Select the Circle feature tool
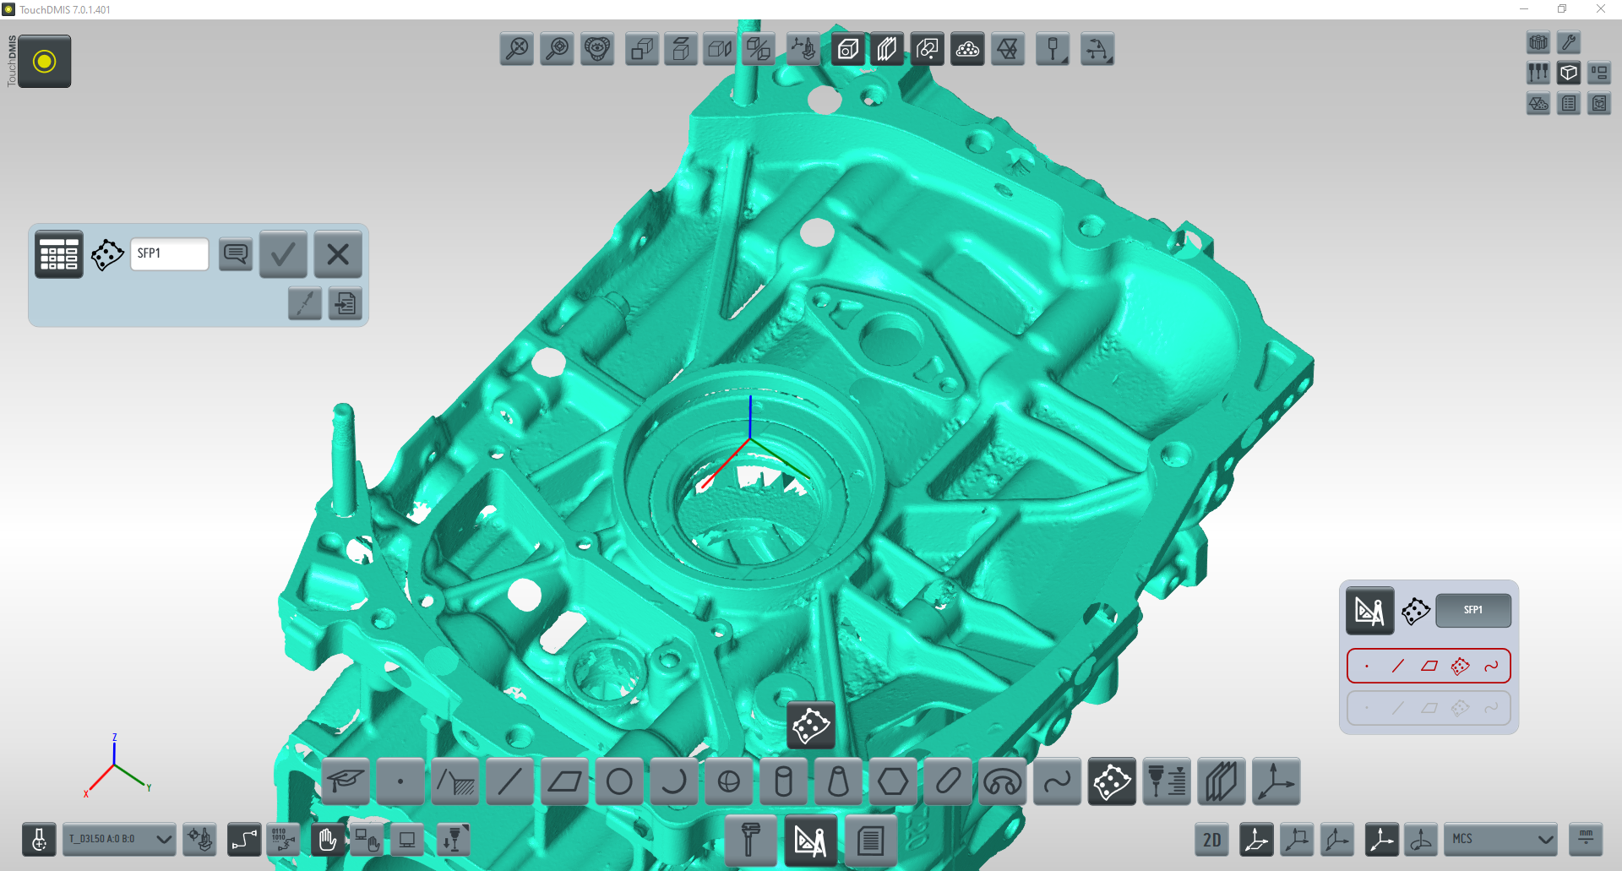Screen dimensions: 1622x871 pyautogui.click(x=619, y=781)
